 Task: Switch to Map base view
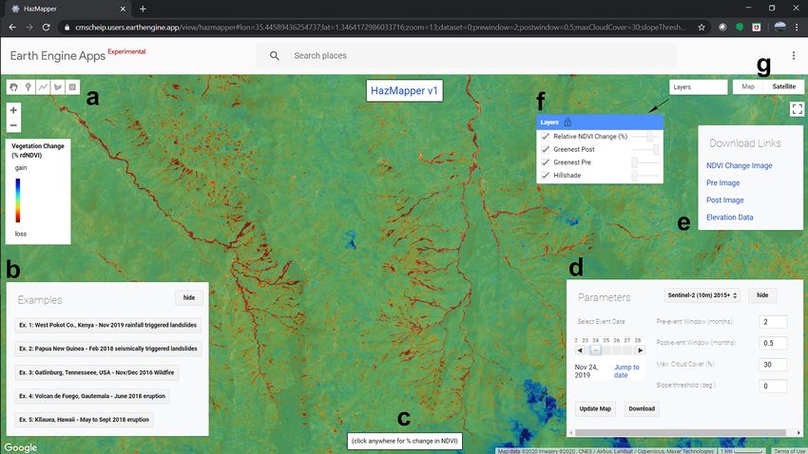748,87
